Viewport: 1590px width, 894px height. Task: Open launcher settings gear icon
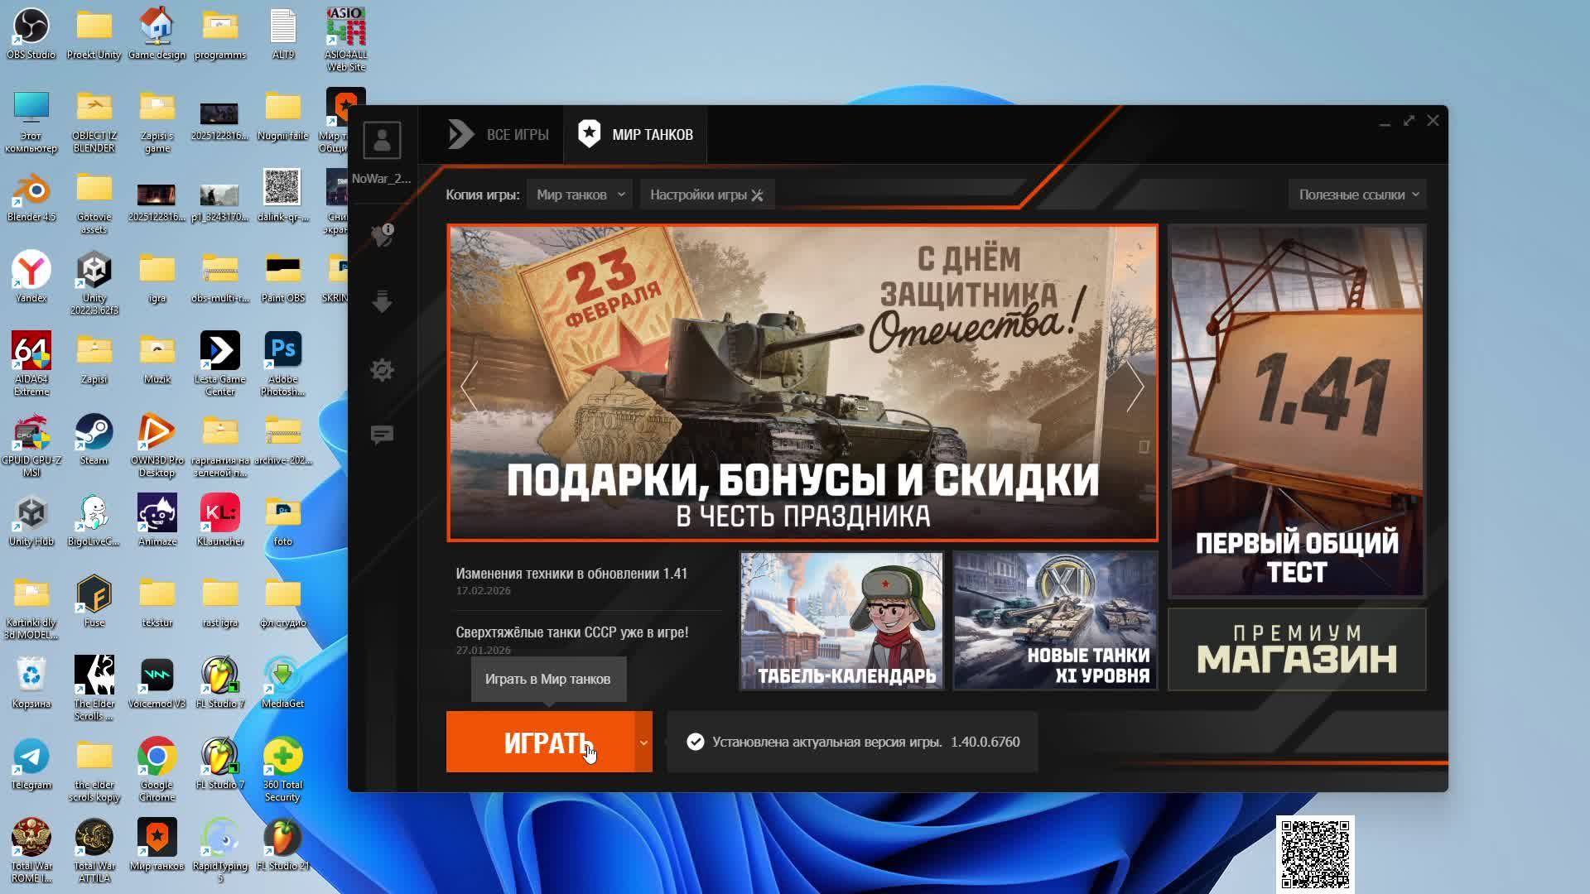pos(382,369)
